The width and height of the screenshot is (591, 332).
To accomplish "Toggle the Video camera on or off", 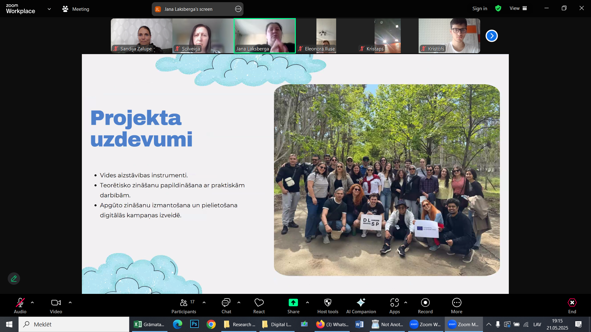I will coord(56,303).
